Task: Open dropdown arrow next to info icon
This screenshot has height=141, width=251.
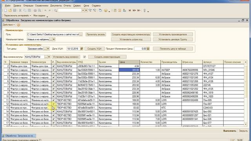Action: click(109, 11)
